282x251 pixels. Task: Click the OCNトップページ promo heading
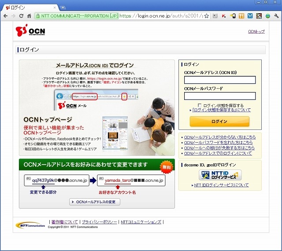[x=48, y=120]
